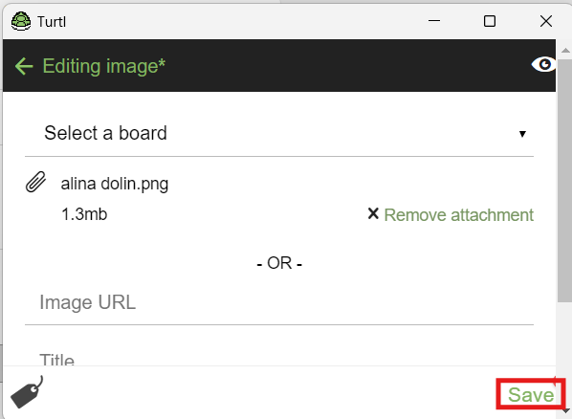Screen dimensions: 572x419
Task: Click the paperclip attachment icon
Action: (x=35, y=182)
